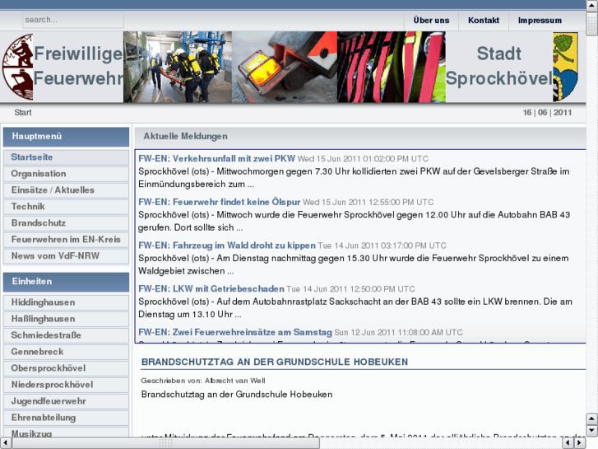Open Feuerwehren im EN-Kreis
The height and width of the screenshot is (449, 598).
pyautogui.click(x=66, y=239)
